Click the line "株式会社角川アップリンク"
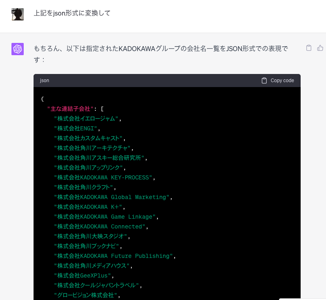Viewport: 326px width, 300px height. (x=89, y=168)
